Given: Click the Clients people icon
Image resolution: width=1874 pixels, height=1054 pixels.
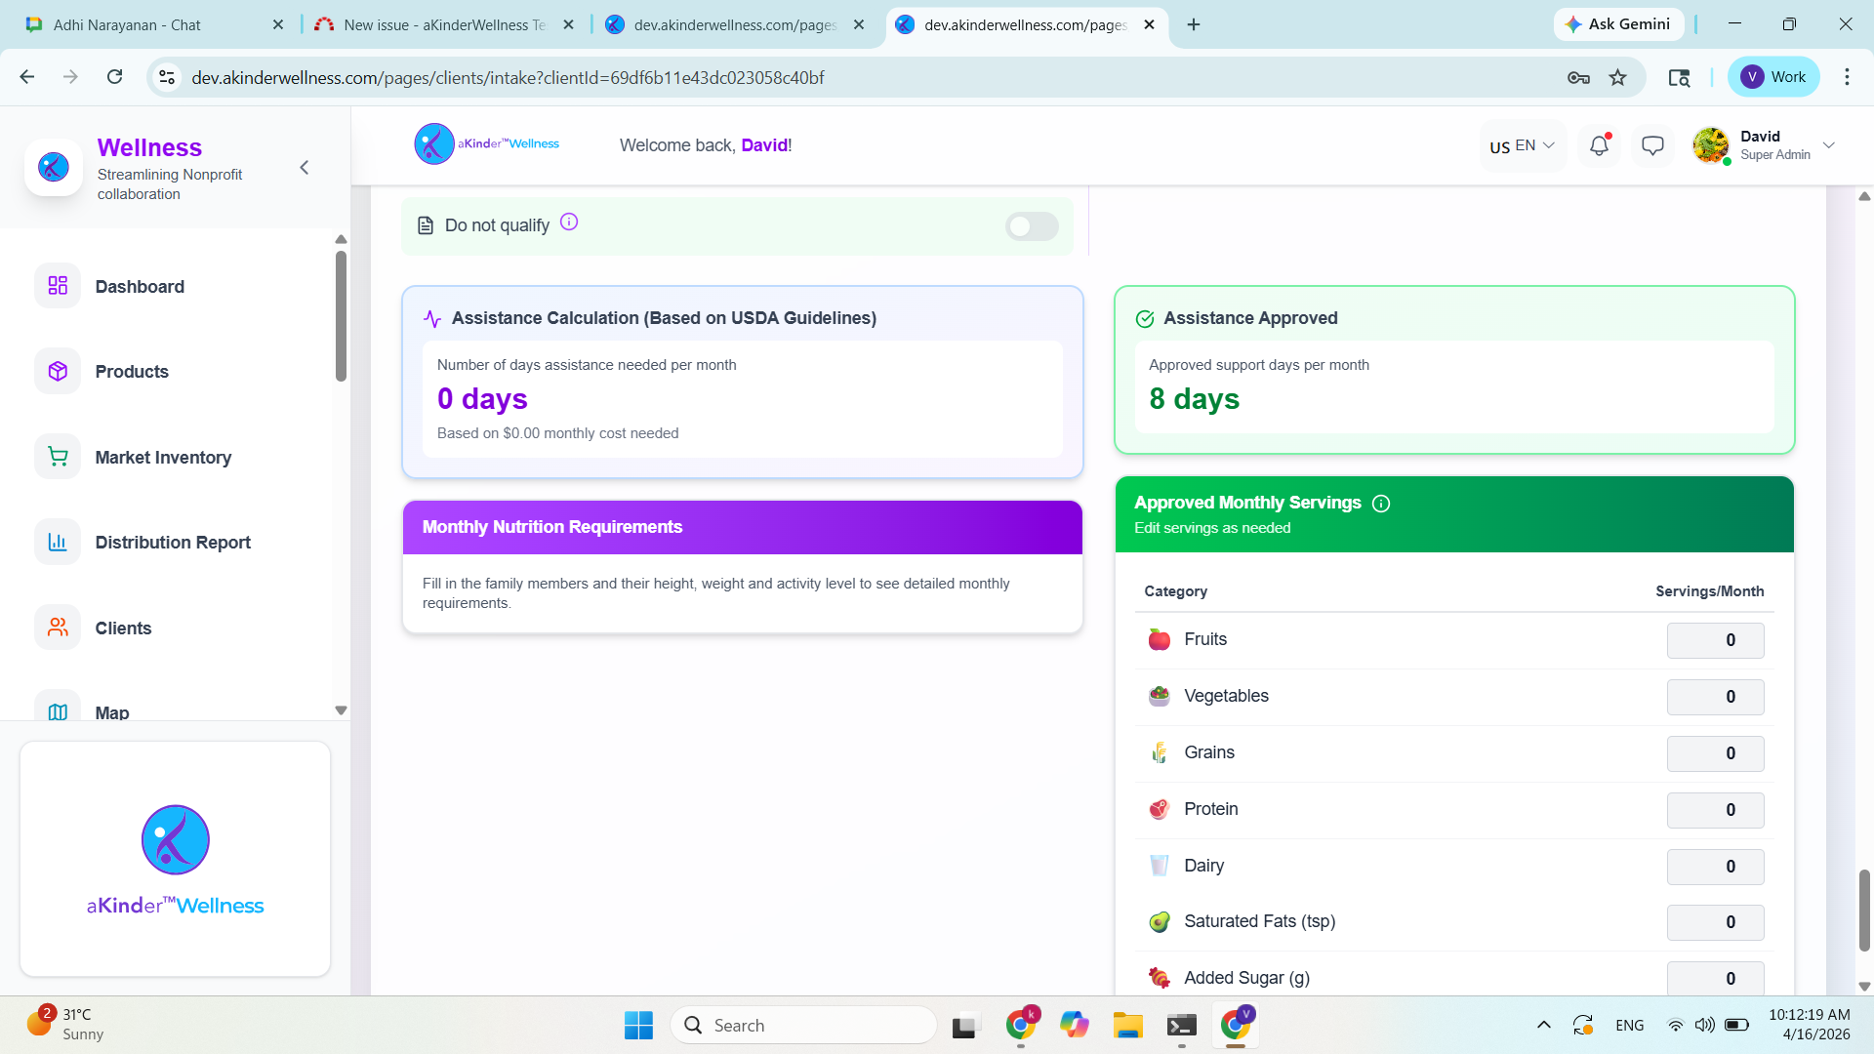Looking at the screenshot, I should (x=58, y=628).
